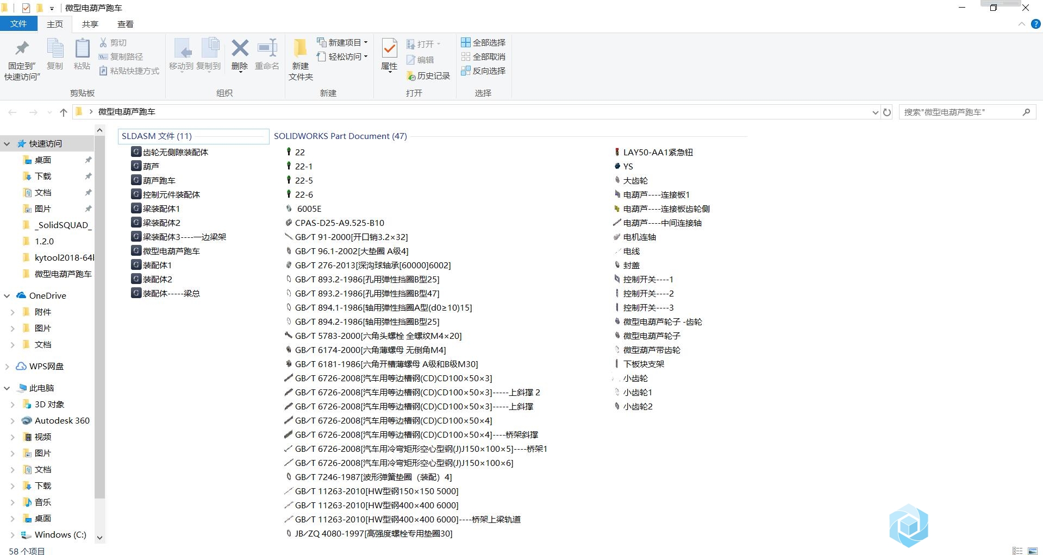Select file CPAS-D25-A9.525-B10
Screen dimensions: 1043x555
pyautogui.click(x=335, y=223)
